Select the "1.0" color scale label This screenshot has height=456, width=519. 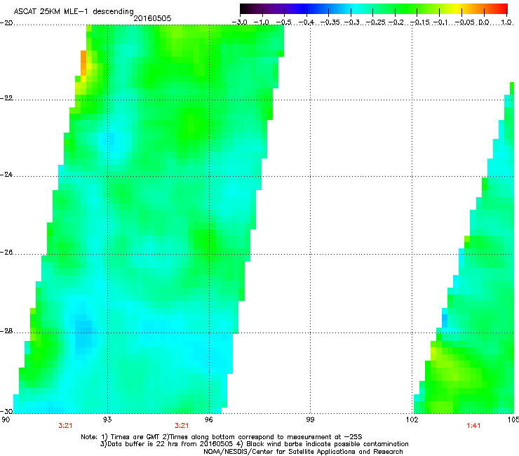pyautogui.click(x=506, y=22)
